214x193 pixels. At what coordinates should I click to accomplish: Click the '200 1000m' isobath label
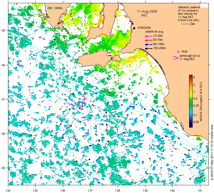[55, 8]
